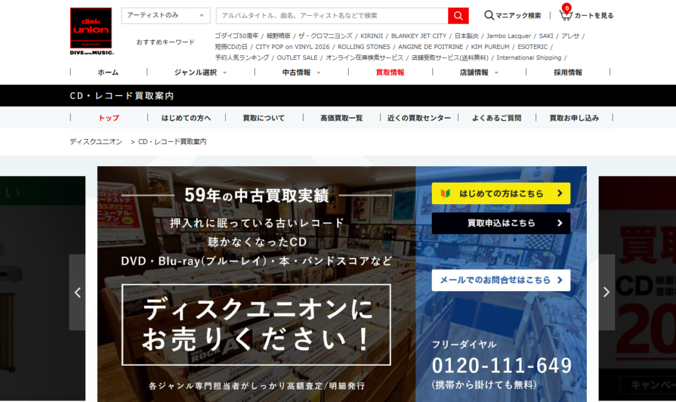Select the はじめての方へ tab
The height and width of the screenshot is (402, 676).
click(186, 117)
